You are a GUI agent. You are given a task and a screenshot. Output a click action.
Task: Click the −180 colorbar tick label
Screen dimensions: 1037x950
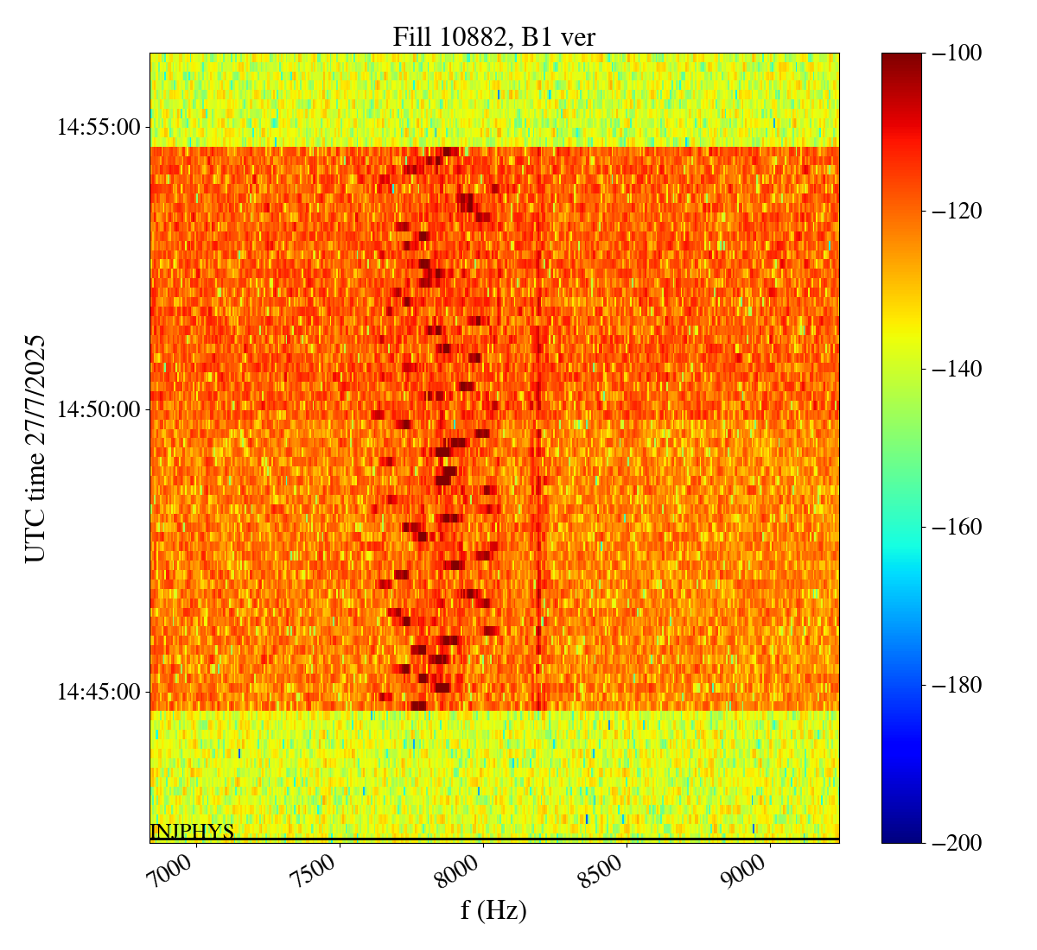(957, 685)
